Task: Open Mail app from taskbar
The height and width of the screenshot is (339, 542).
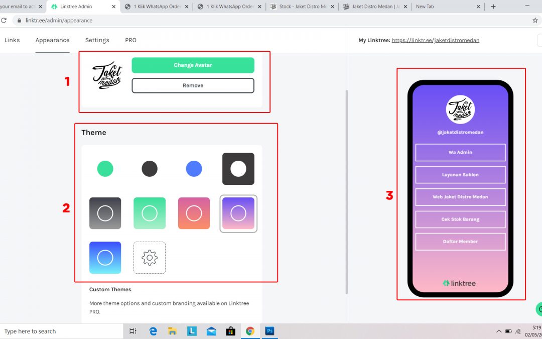Action: tap(211, 331)
